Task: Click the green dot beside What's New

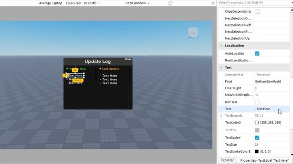Action: click(x=67, y=69)
